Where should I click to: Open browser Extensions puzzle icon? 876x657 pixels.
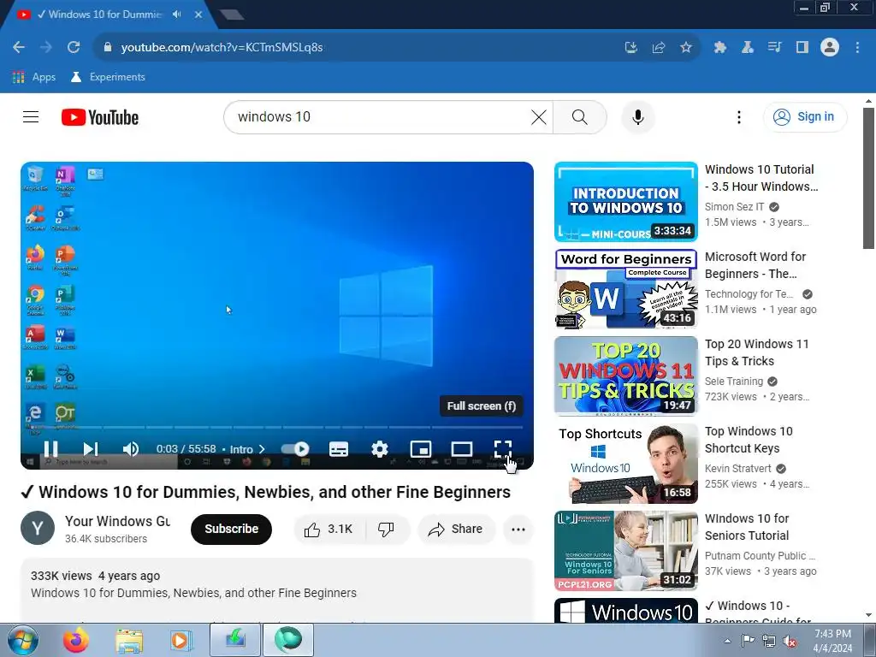[720, 48]
